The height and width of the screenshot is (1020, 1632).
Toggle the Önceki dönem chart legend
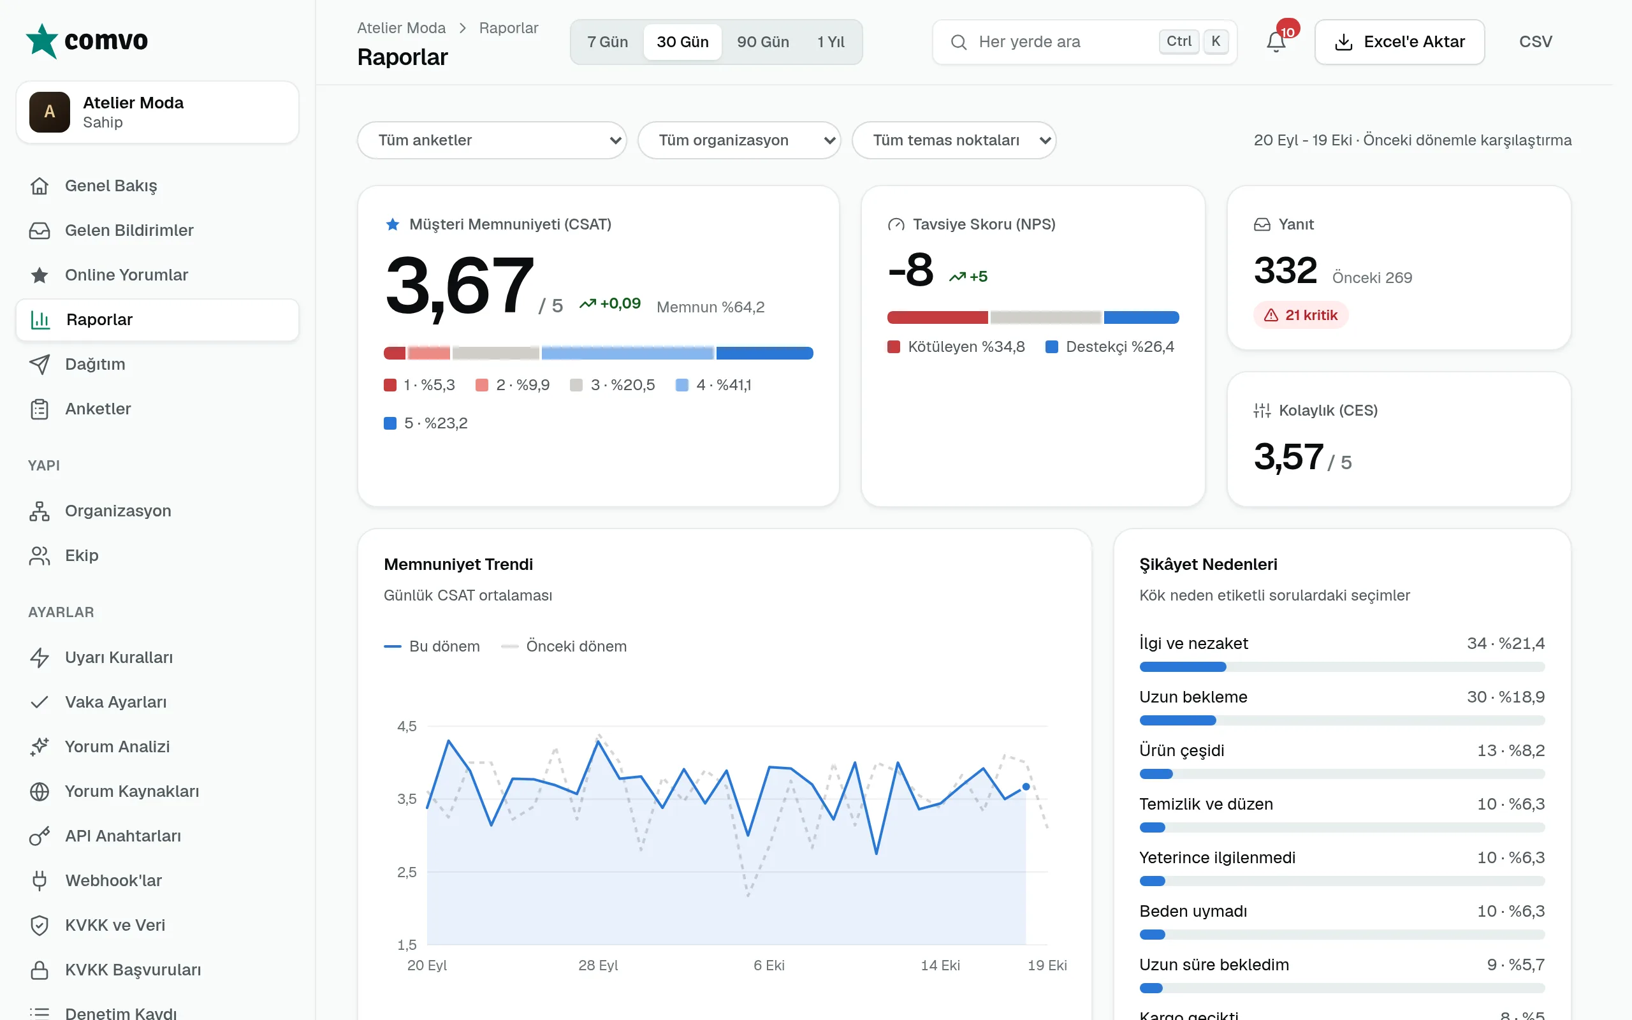point(564,646)
